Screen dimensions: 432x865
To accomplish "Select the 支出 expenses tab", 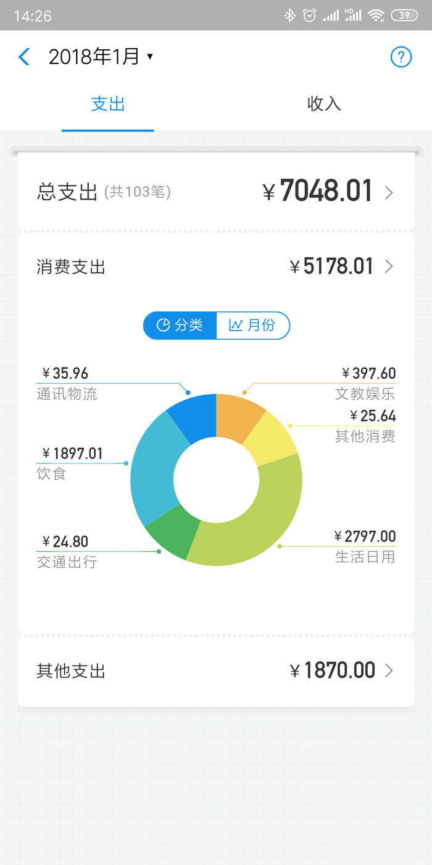I will [108, 104].
